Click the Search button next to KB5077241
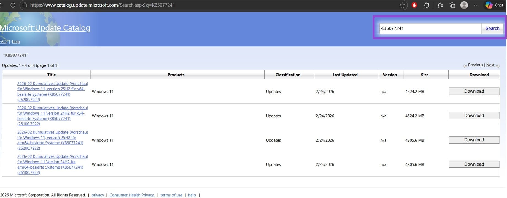The height and width of the screenshot is (198, 507). pyautogui.click(x=492, y=28)
